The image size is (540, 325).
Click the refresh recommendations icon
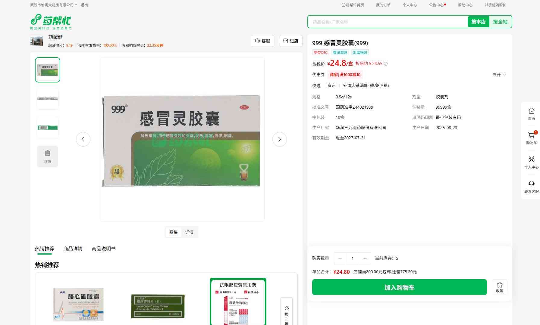point(287,308)
